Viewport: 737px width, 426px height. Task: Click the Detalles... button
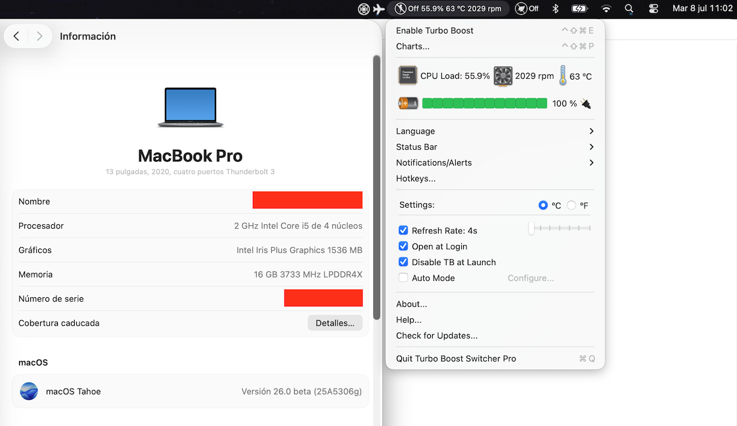click(x=335, y=323)
